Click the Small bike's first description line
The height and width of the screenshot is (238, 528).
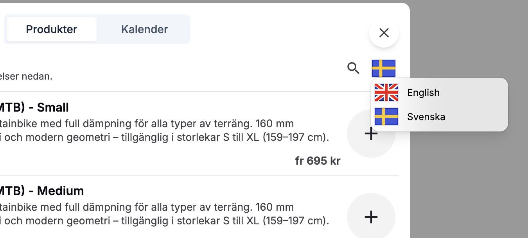click(x=147, y=124)
